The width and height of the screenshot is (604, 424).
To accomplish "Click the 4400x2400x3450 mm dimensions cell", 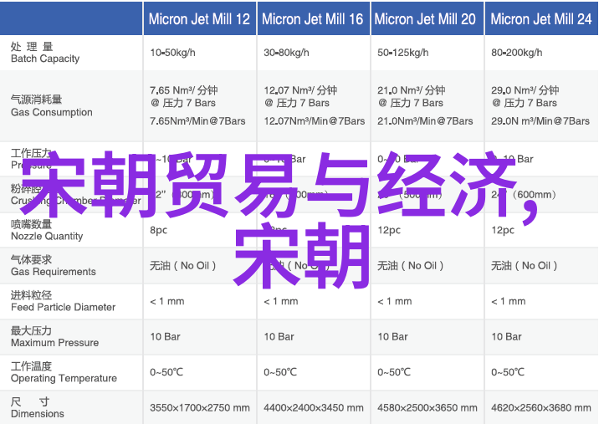I will click(x=313, y=407).
